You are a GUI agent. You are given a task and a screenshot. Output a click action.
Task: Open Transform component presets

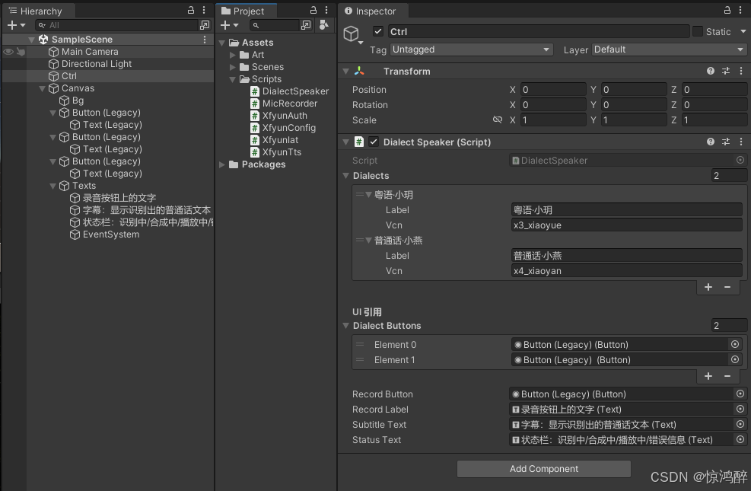[x=726, y=71]
